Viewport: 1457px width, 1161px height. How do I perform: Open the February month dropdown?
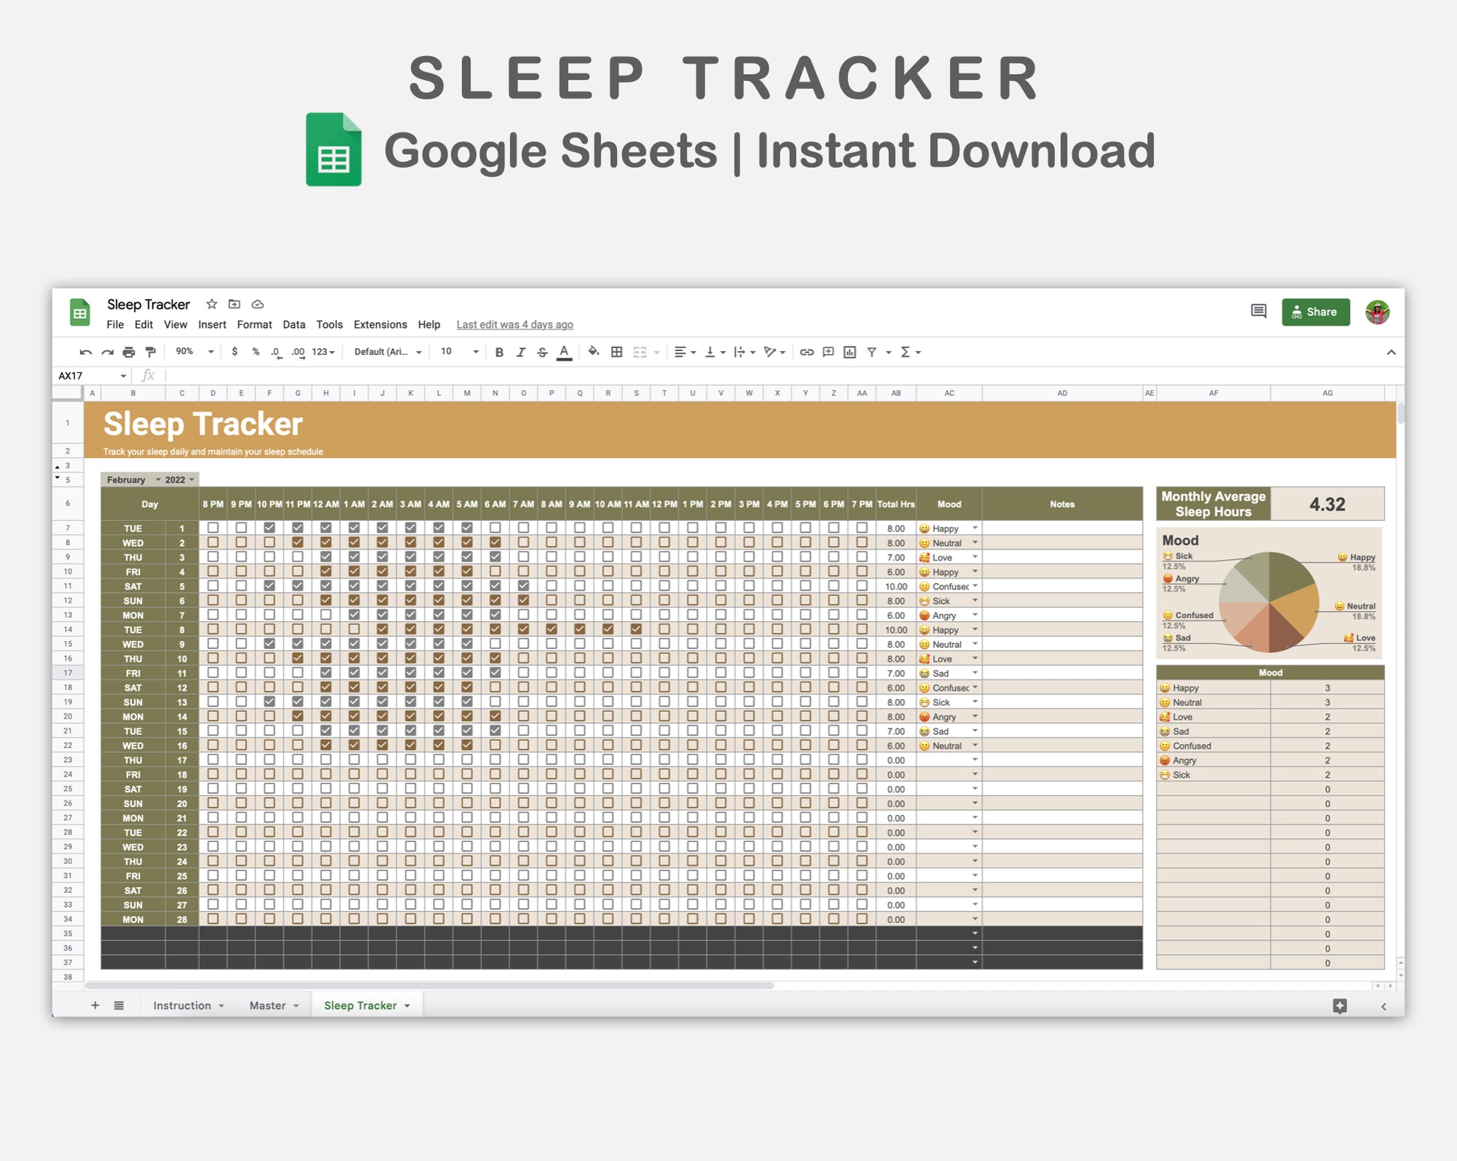158,480
